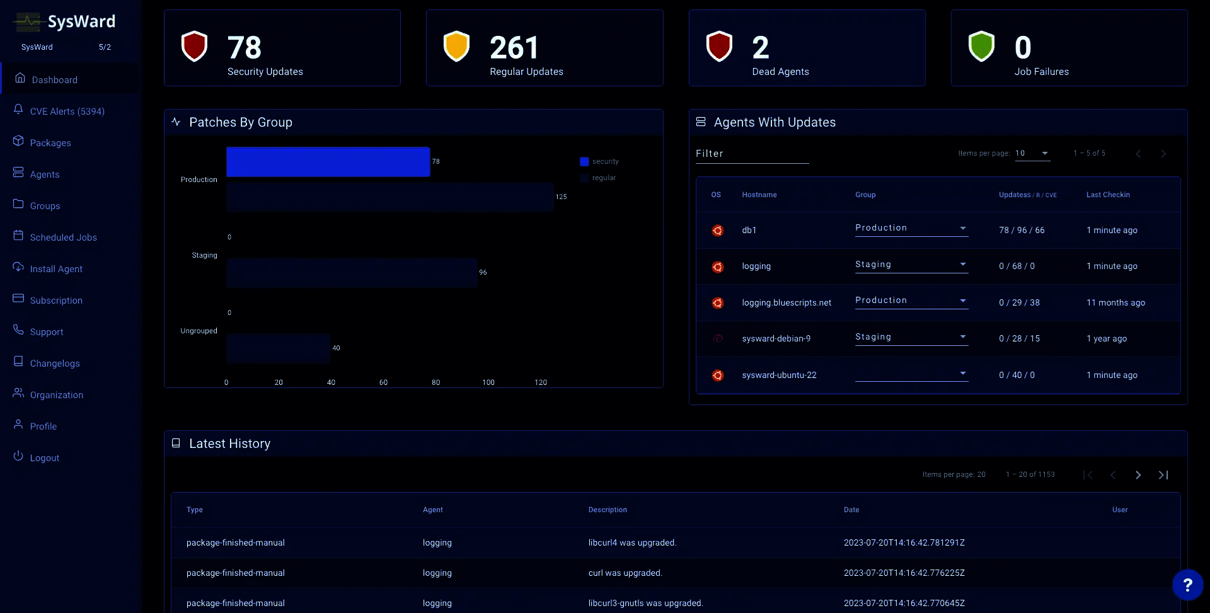
Task: Go to next page in Latest History
Action: [1138, 474]
